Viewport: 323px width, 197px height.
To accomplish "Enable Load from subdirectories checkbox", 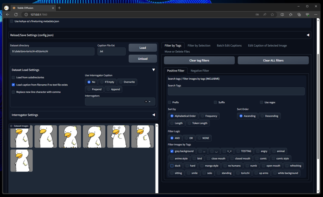I will [14, 78].
